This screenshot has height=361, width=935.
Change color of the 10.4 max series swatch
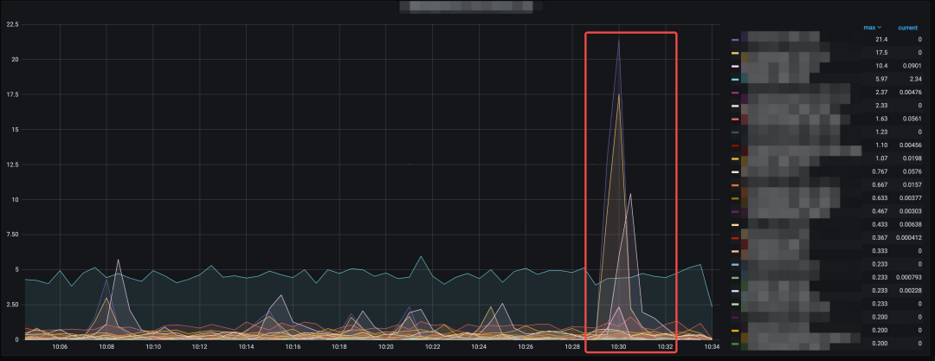pos(735,66)
